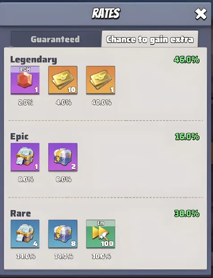Select the rare blueprint crate with 4
The height and width of the screenshot is (278, 213).
tap(25, 234)
